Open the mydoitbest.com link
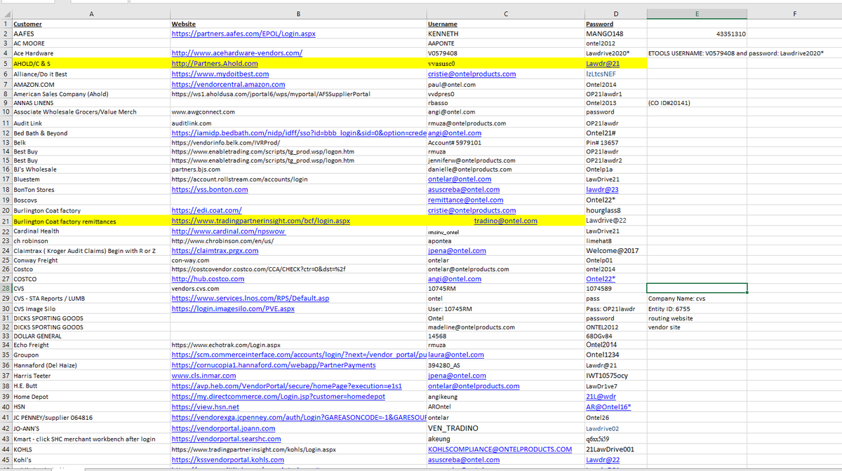The height and width of the screenshot is (471, 842). [220, 74]
